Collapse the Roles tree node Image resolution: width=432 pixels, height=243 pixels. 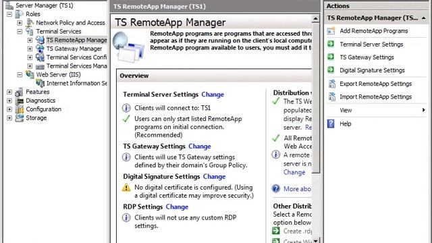tap(9, 14)
